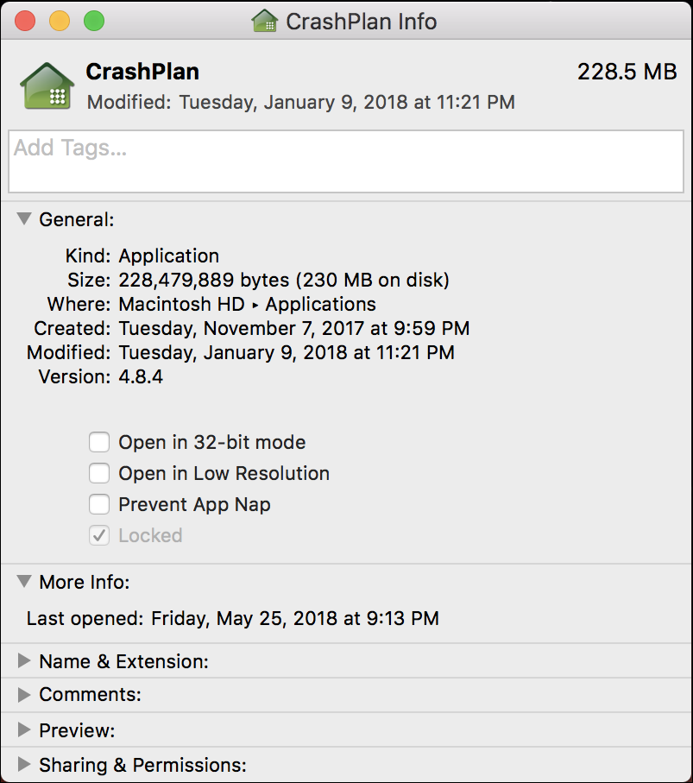Click the CrashPlan Info window title

(362, 22)
